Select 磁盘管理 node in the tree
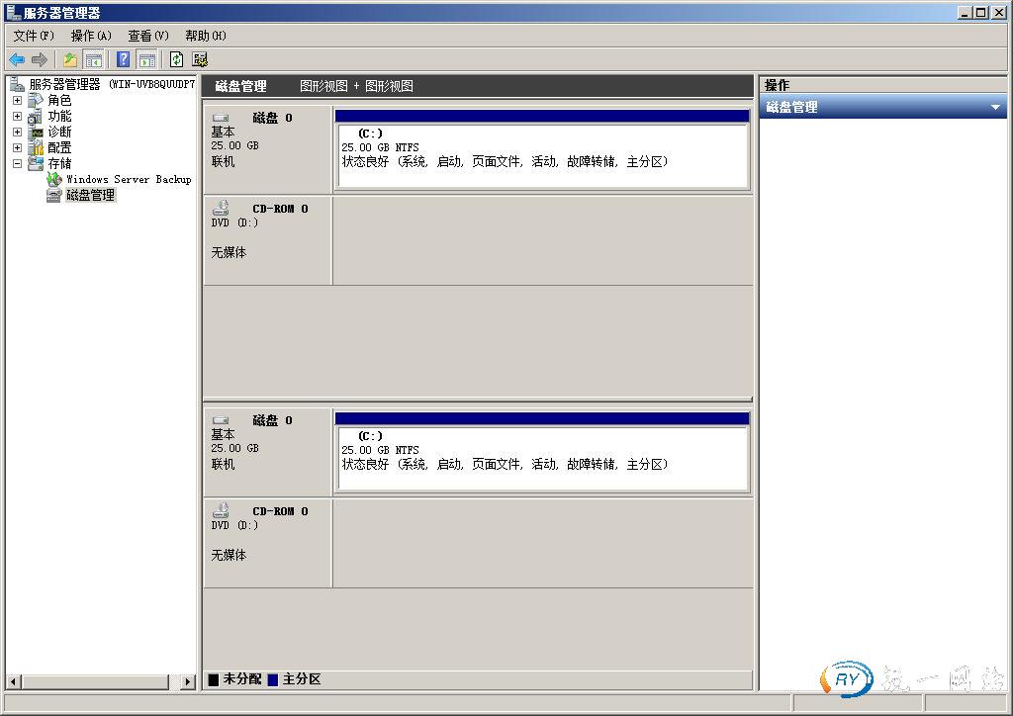Screen dimensions: 1013x716 point(90,195)
